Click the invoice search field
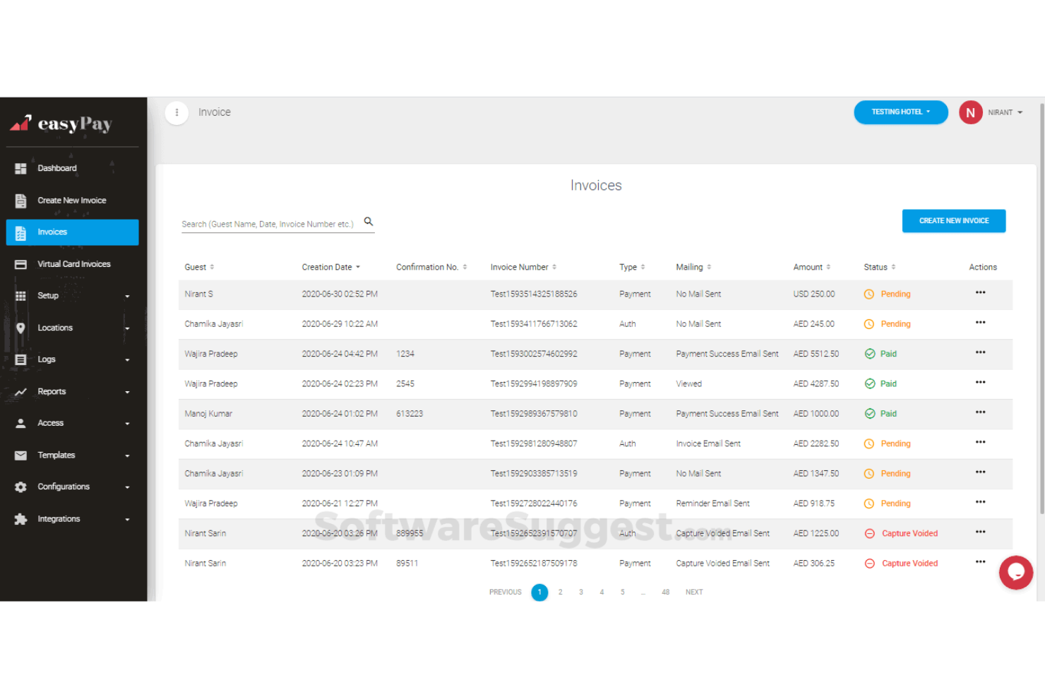Viewport: 1045px width, 697px height. [x=268, y=225]
